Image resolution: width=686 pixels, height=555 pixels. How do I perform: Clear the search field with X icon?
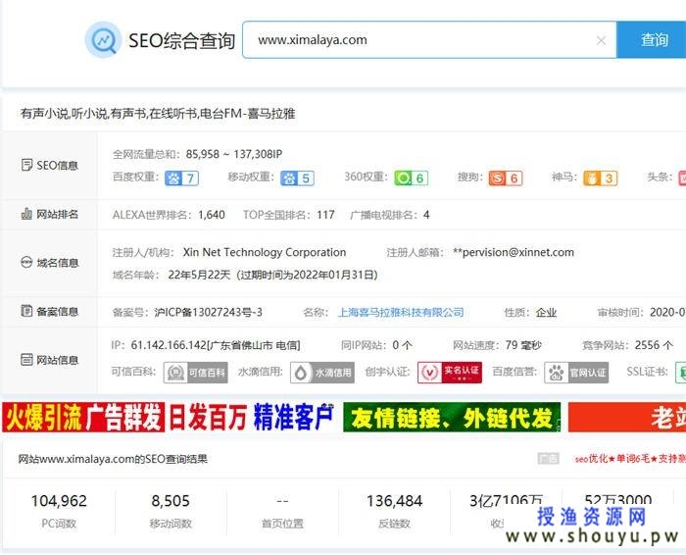[x=601, y=40]
